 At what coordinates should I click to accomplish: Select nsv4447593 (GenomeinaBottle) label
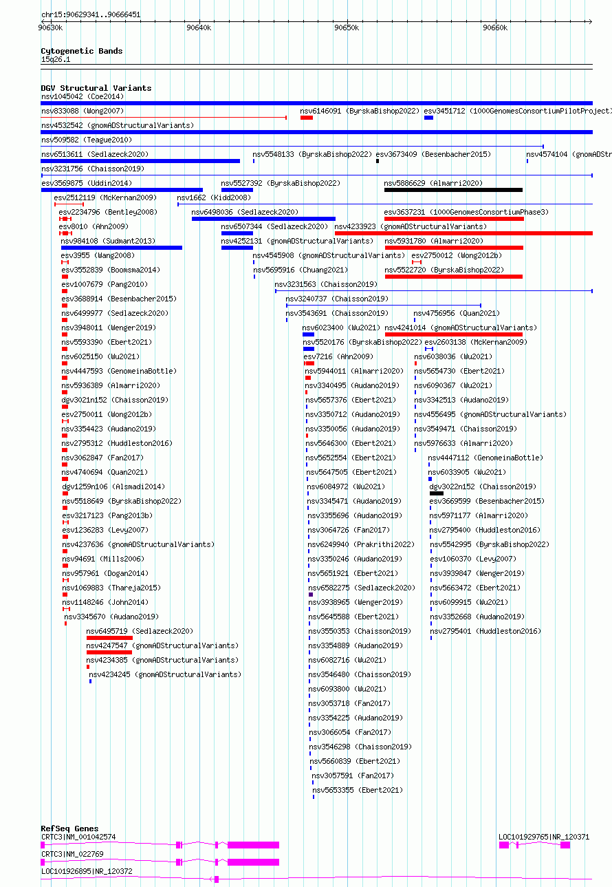119,371
